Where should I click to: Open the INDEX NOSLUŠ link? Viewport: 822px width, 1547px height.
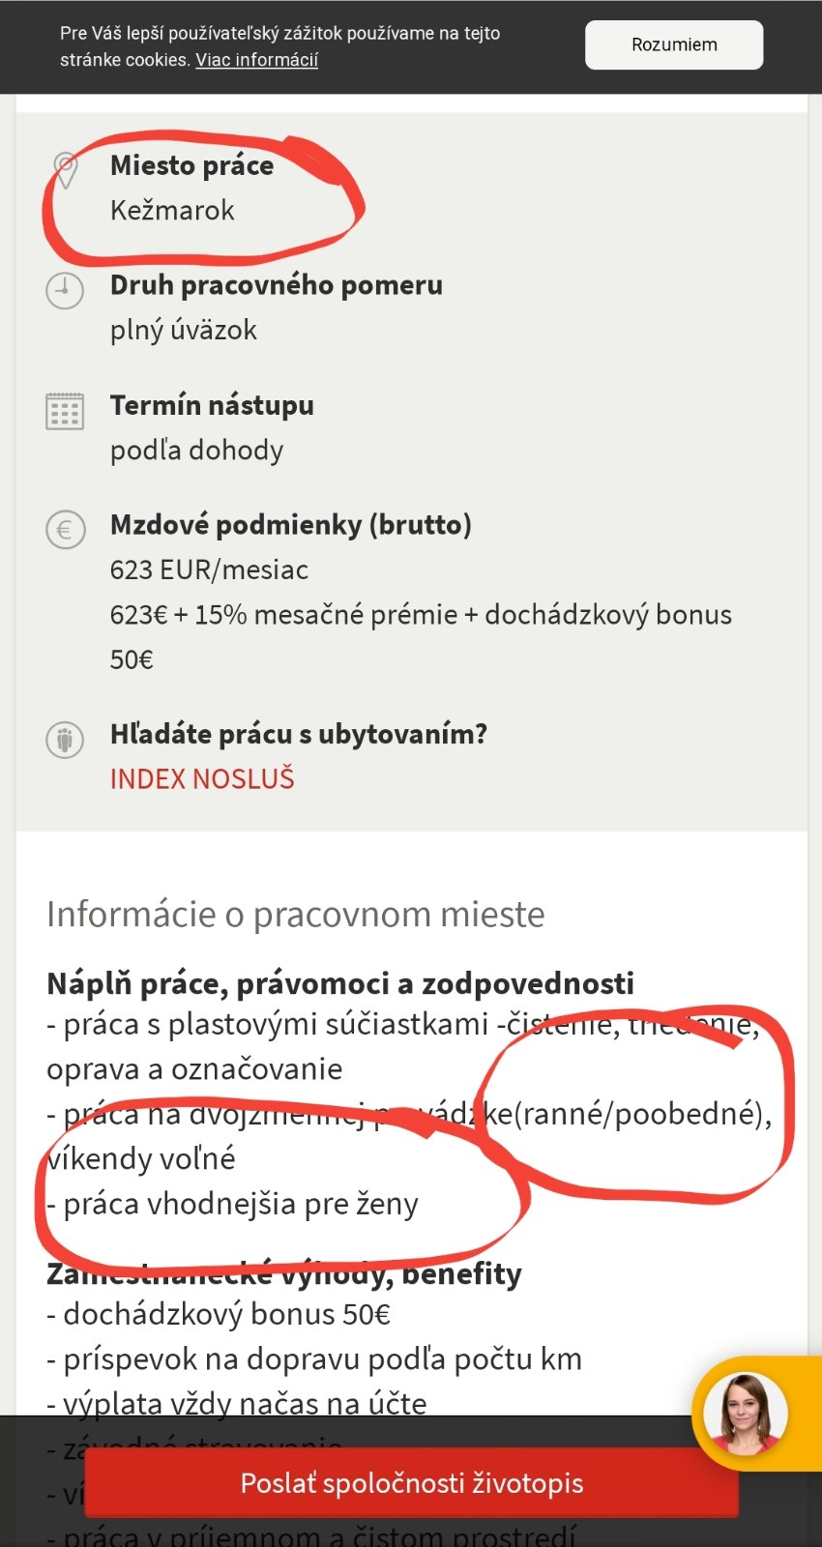[202, 779]
